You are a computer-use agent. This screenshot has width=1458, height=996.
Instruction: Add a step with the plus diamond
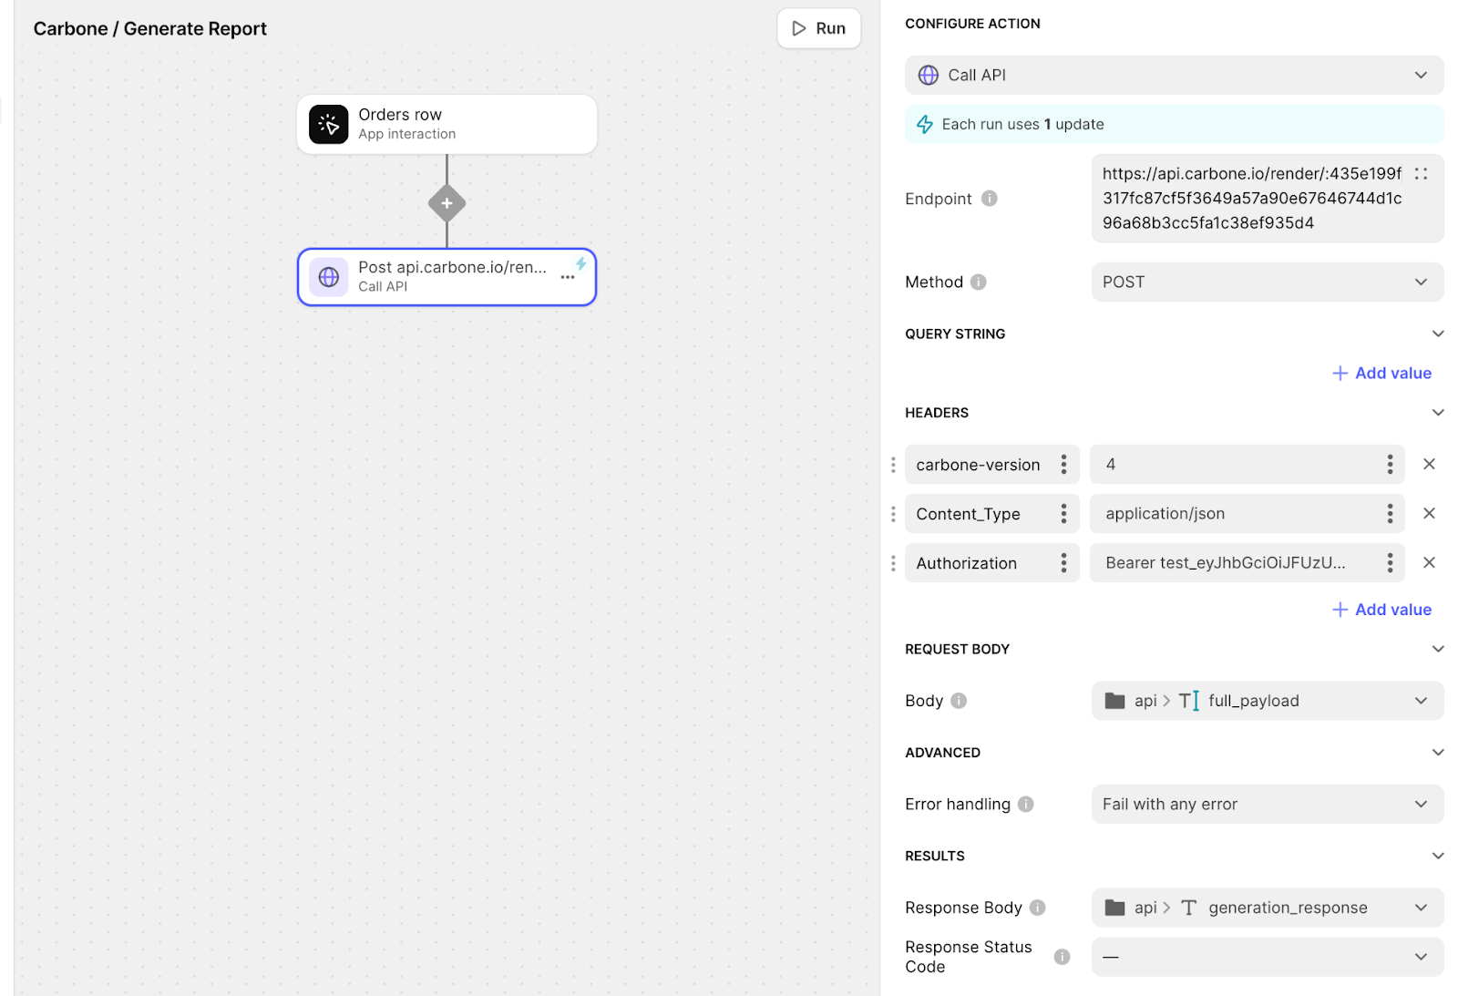(447, 203)
